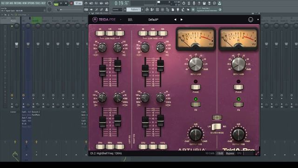298x168 pixels.
Task: Toggle the left channel 8K low pass button
Action: [x=100, y=33]
